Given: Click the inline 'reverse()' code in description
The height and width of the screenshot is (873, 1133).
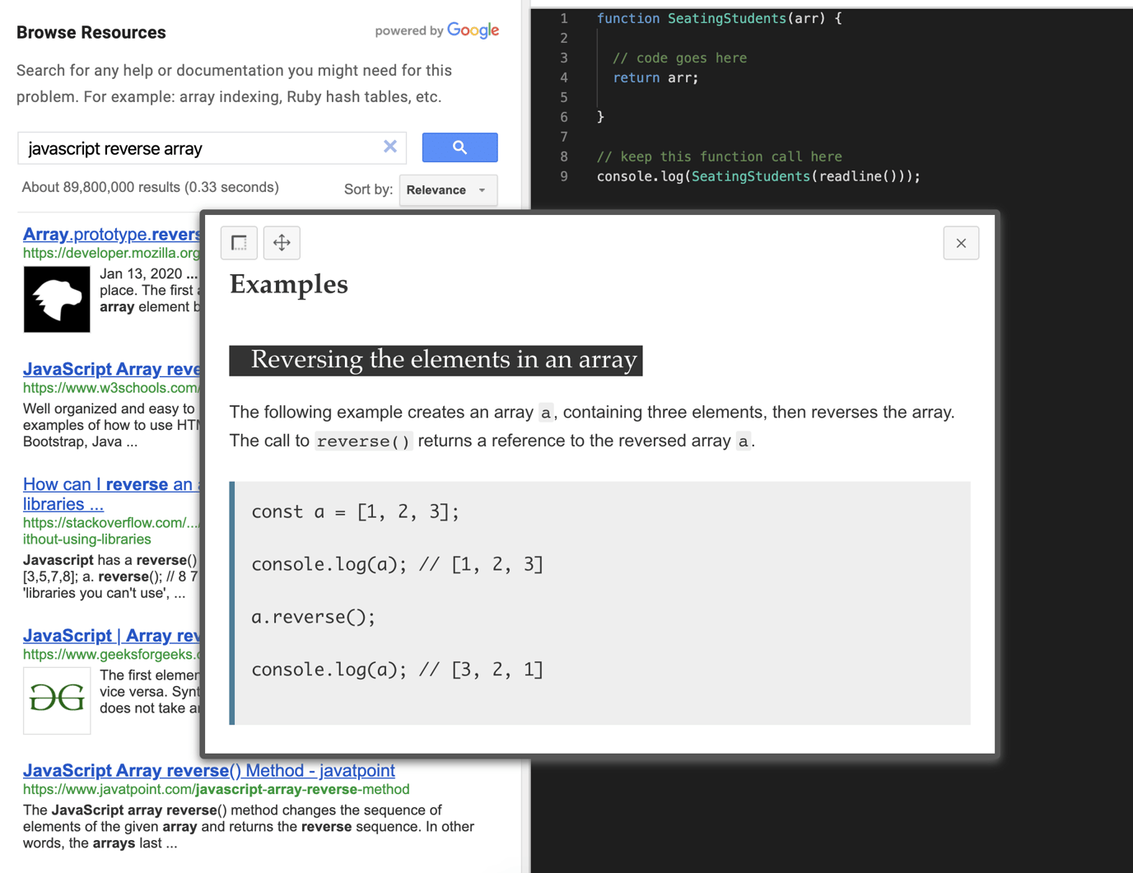Looking at the screenshot, I should pos(363,441).
